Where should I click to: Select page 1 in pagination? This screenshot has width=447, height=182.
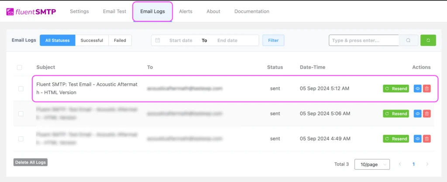coord(413,164)
